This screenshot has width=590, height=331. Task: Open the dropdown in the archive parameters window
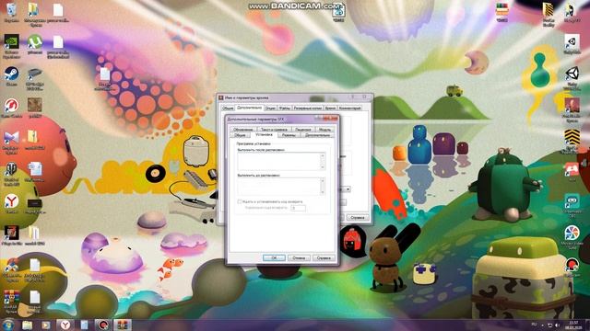pos(348,189)
